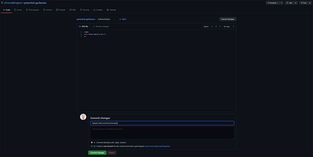Click potential-garbanzo breadcrumb link
Viewport: 313px width, 157px height.
click(x=85, y=19)
